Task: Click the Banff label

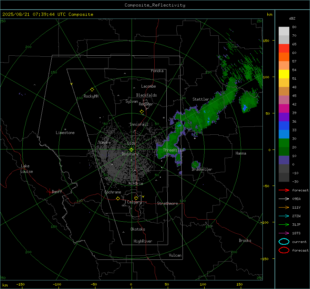Action: [x=57, y=191]
